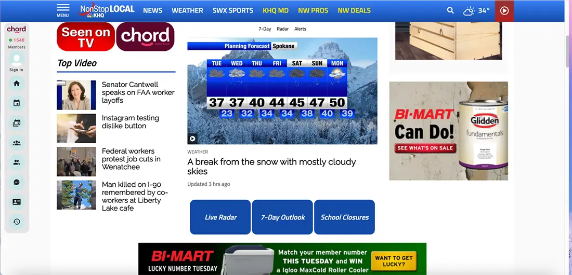The image size is (572, 275).
Task: Open the NW DEALS menu
Action: tap(354, 10)
